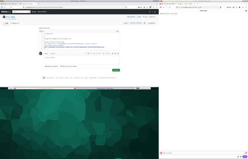Screen dimensions: 248x159
Task: Submit with the green Comment button
Action: pyautogui.click(x=116, y=70)
